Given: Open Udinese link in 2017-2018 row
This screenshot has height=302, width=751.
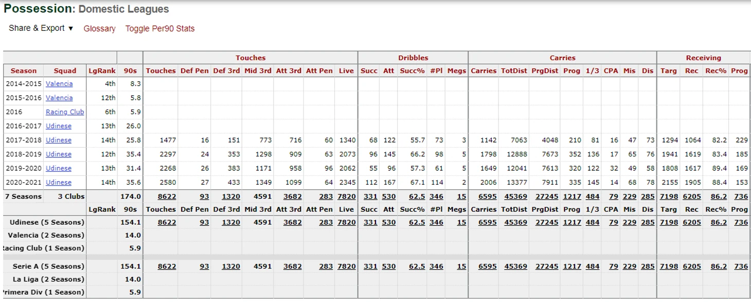Looking at the screenshot, I should [x=59, y=140].
